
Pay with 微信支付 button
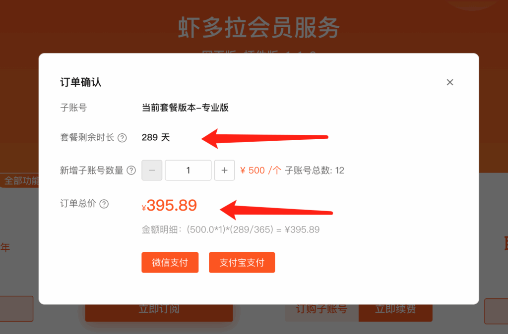170,263
